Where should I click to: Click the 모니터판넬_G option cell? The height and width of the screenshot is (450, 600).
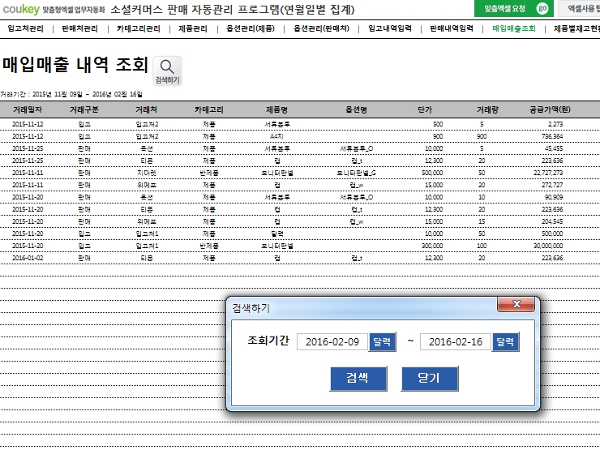[x=356, y=173]
